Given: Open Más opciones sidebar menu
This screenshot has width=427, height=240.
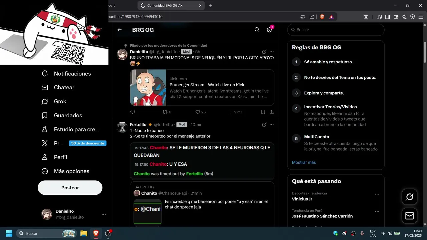Looking at the screenshot, I should coord(65,171).
